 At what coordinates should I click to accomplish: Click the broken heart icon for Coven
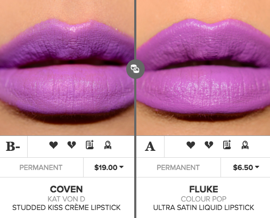71,145
